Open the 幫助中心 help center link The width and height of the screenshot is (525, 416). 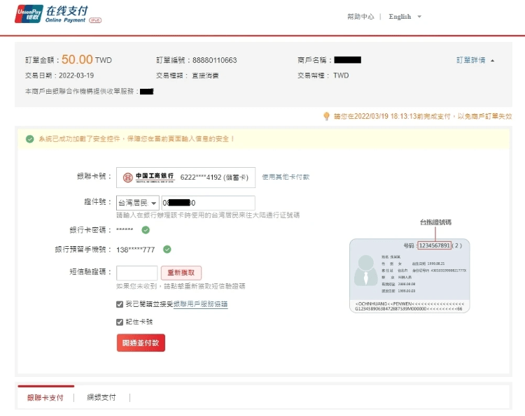pos(360,16)
